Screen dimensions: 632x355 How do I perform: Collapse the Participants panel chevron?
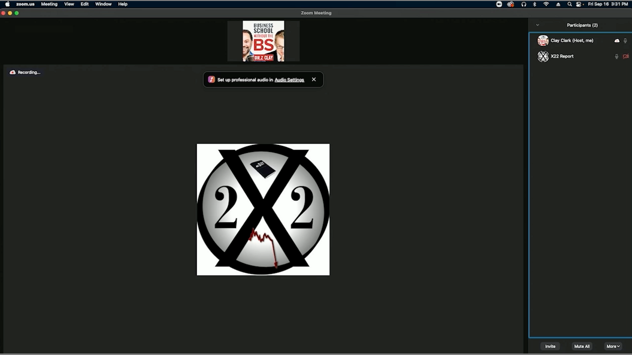click(538, 25)
